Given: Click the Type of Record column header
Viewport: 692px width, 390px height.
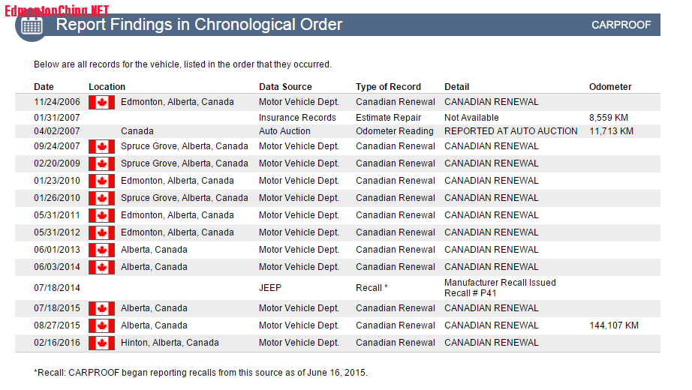Looking at the screenshot, I should [388, 87].
